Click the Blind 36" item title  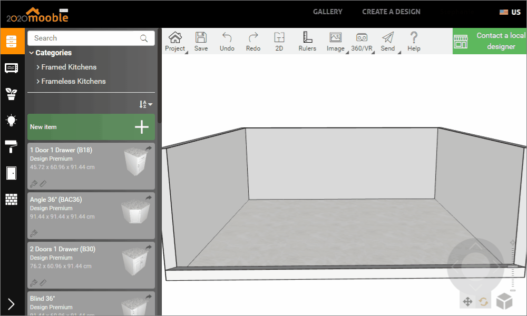(43, 299)
